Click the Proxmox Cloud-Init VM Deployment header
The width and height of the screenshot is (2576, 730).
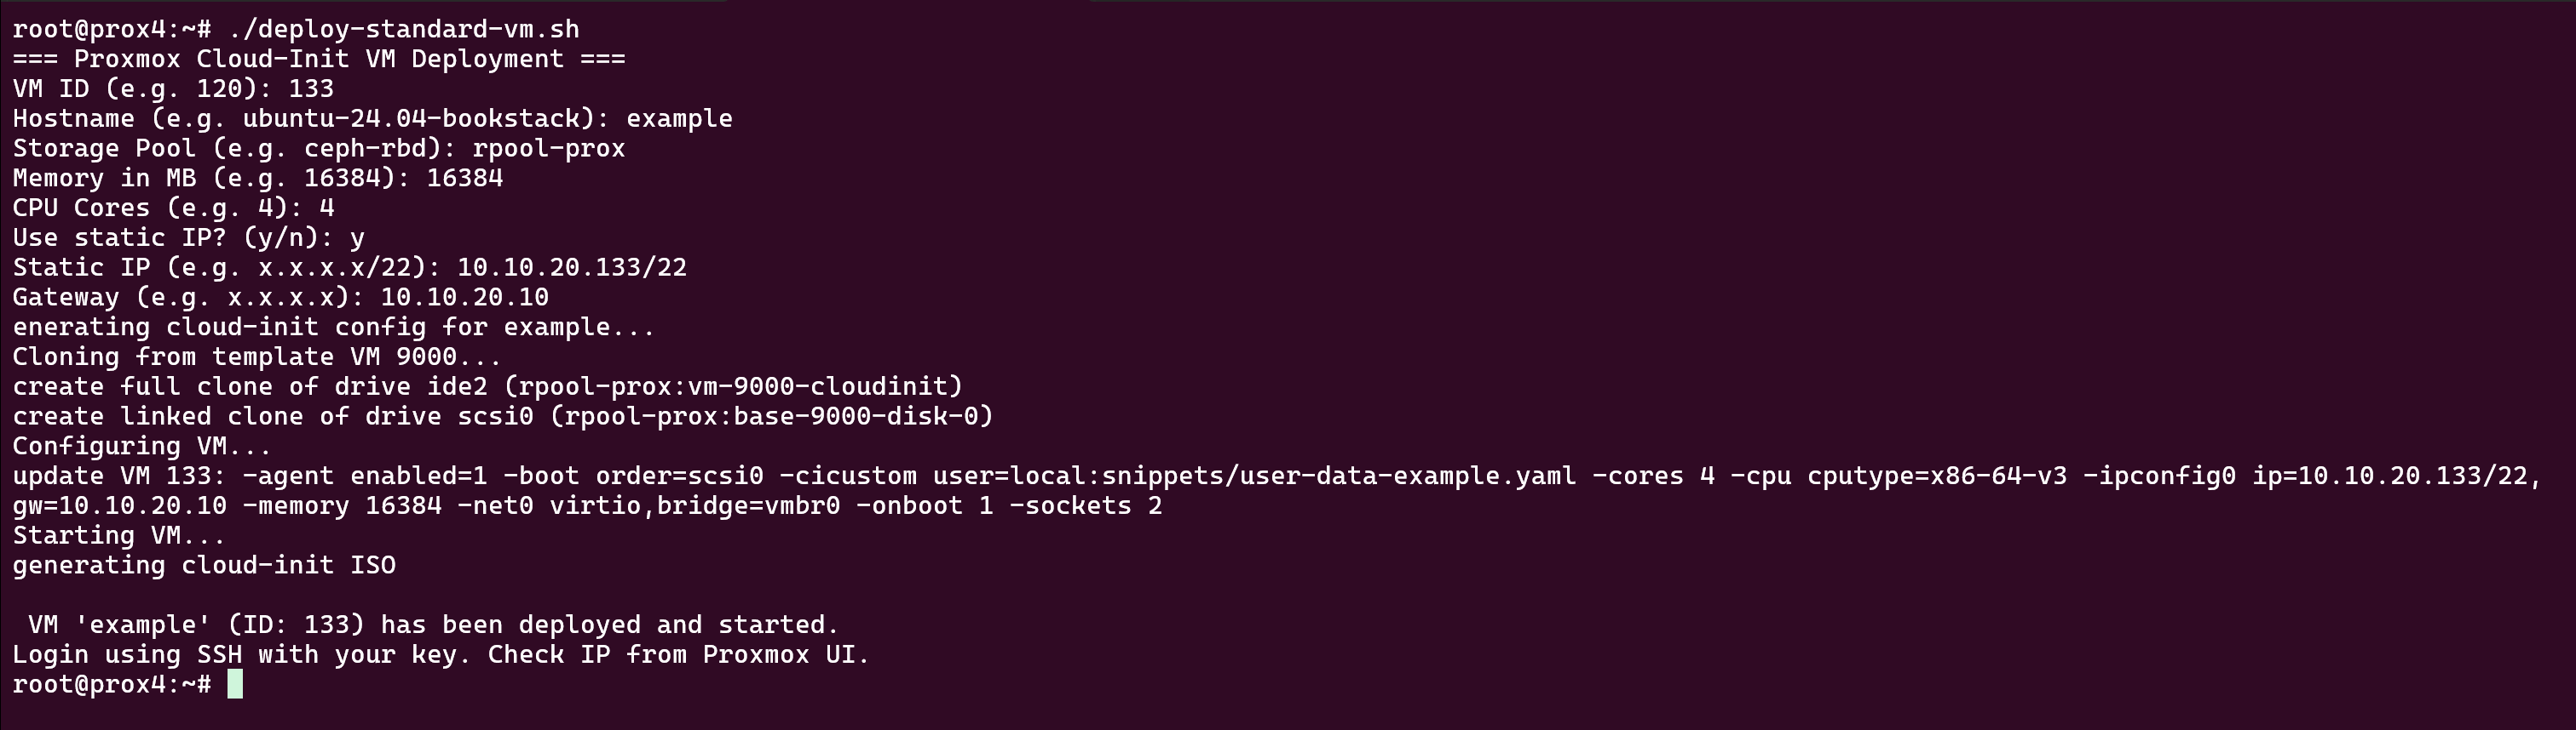click(318, 59)
